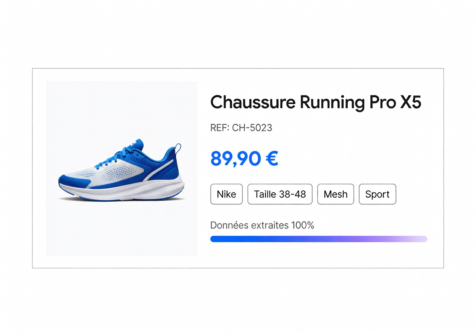Viewport: 476px width, 333px height.
Task: Click the Données extraites 100% label
Action: (x=262, y=225)
